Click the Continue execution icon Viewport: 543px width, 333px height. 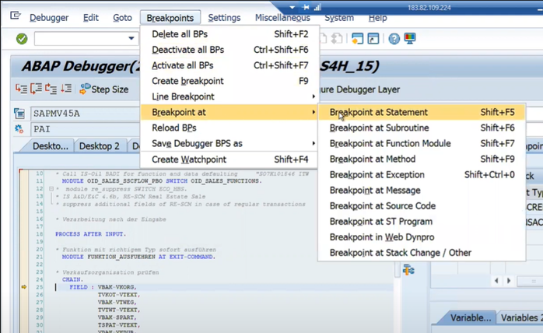[x=66, y=89]
